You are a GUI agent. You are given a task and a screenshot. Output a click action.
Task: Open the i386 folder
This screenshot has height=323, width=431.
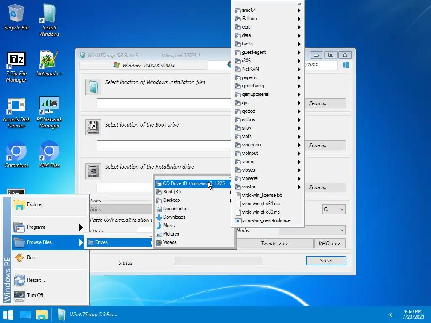click(x=268, y=61)
